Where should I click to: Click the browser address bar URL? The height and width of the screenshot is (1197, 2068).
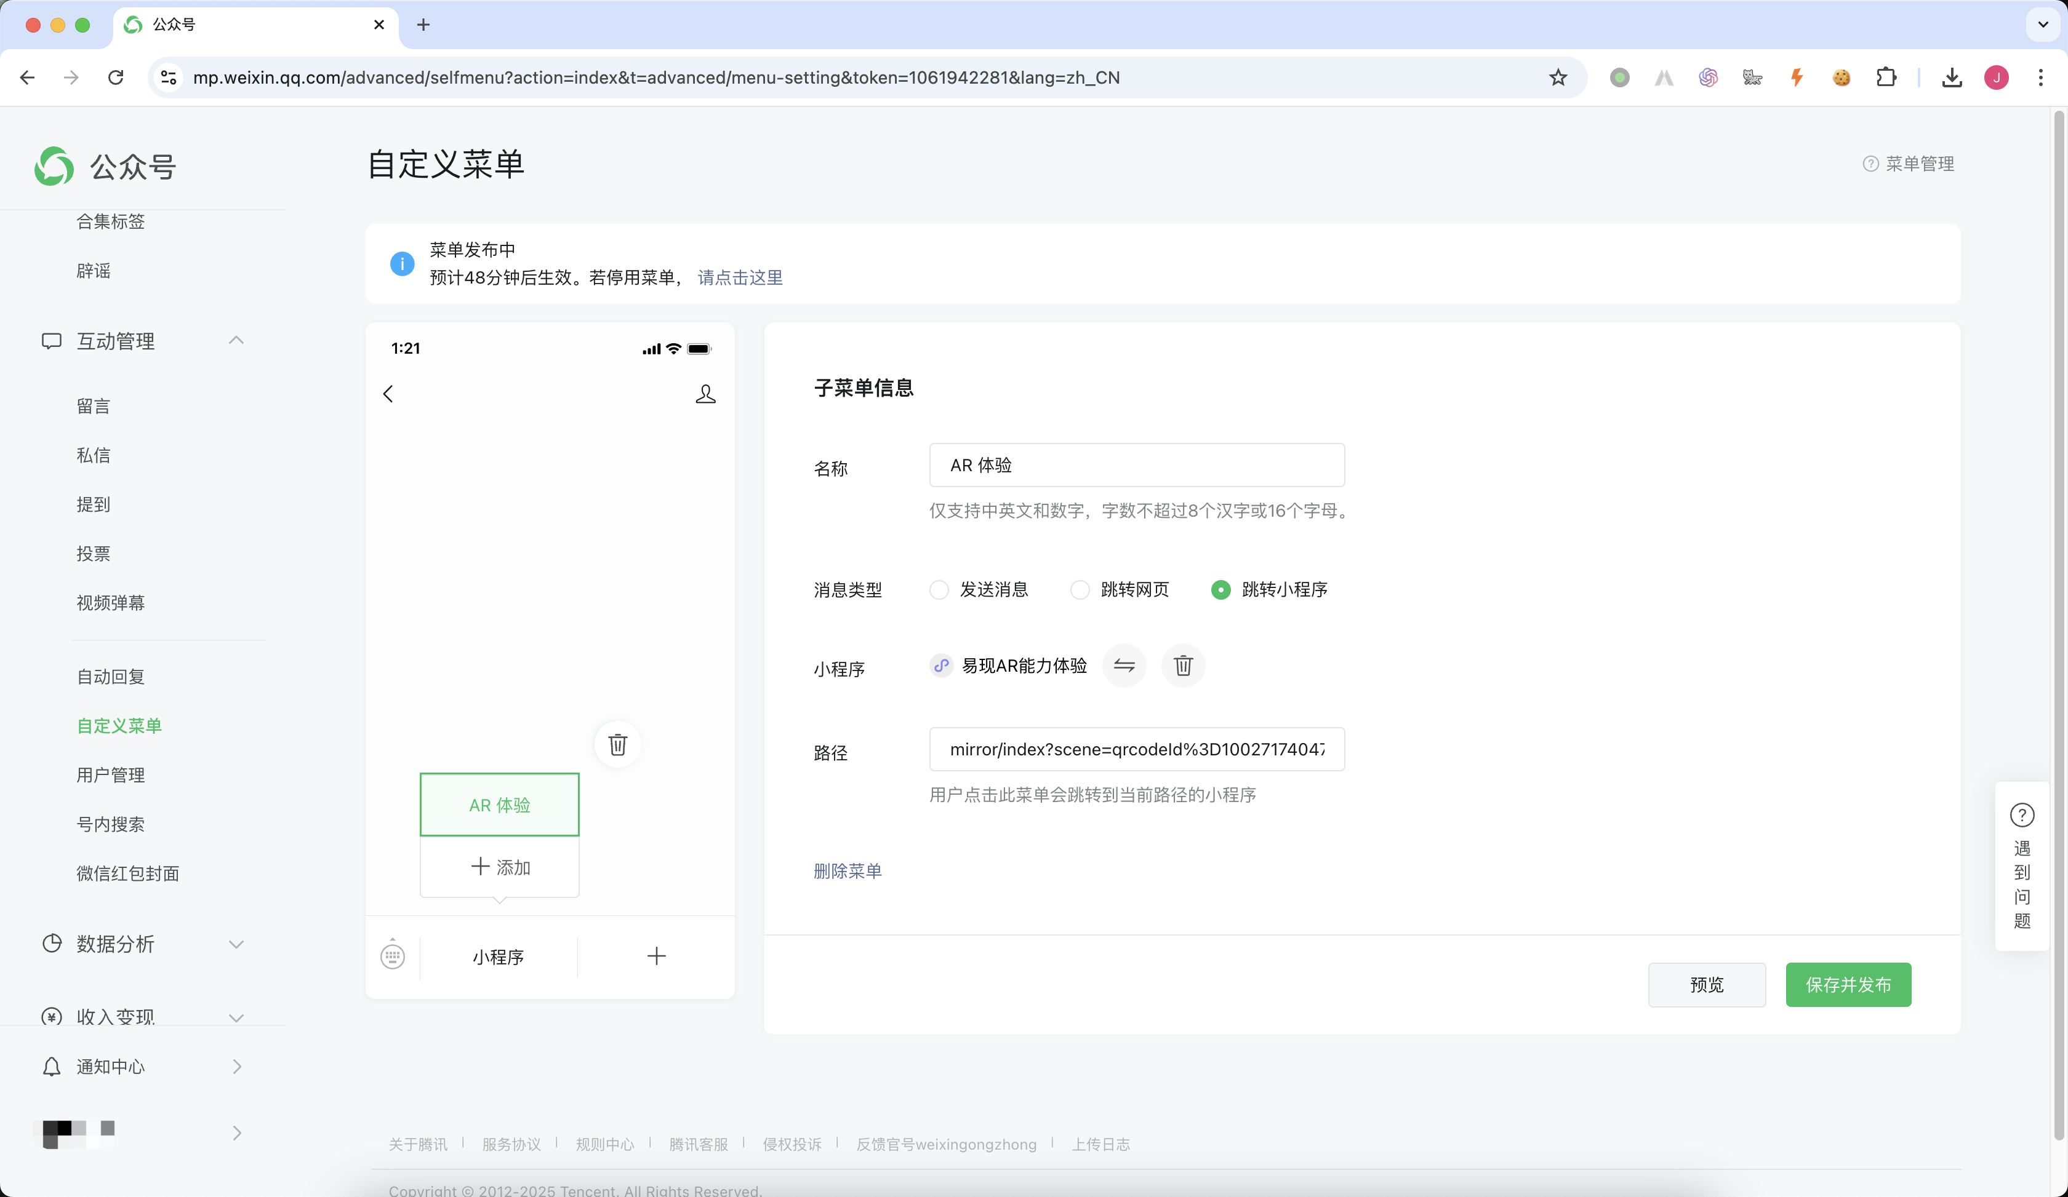tap(657, 77)
